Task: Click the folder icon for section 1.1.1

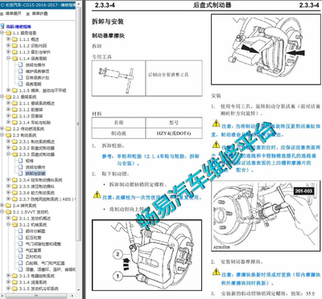Action: (14, 39)
